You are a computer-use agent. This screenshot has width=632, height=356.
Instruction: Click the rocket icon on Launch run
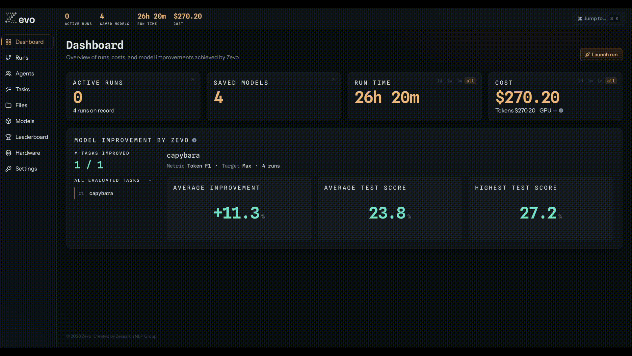[587, 55]
